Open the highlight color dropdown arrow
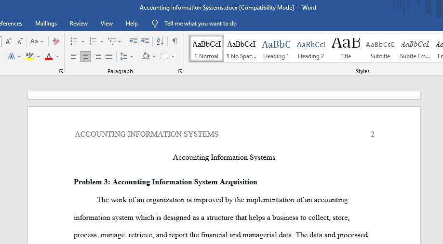Screen dimensions: 443x244 pyautogui.click(x=39, y=56)
